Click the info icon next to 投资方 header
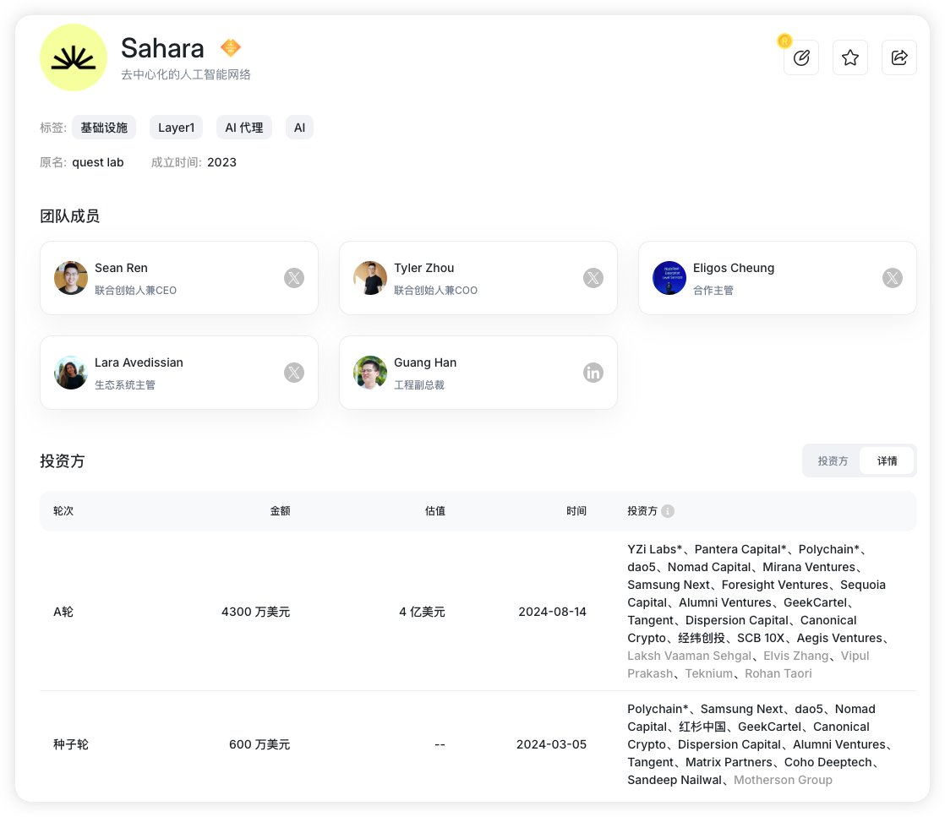The image size is (945, 817). tap(668, 511)
